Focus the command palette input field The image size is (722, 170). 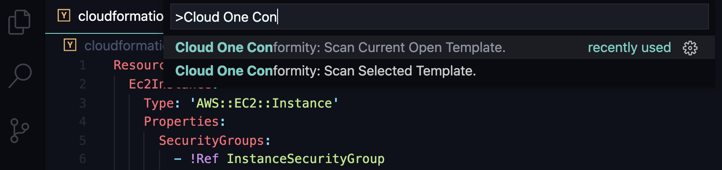(439, 17)
